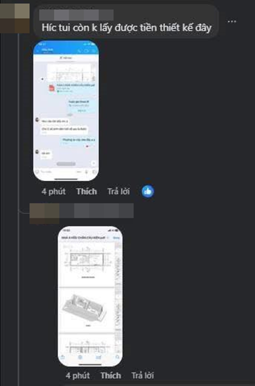Click Trả lời under the PDF drawing reply
The height and width of the screenshot is (386, 255).
click(143, 375)
